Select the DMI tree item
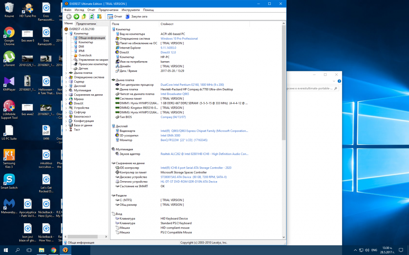The image size is (409, 255). point(81,47)
